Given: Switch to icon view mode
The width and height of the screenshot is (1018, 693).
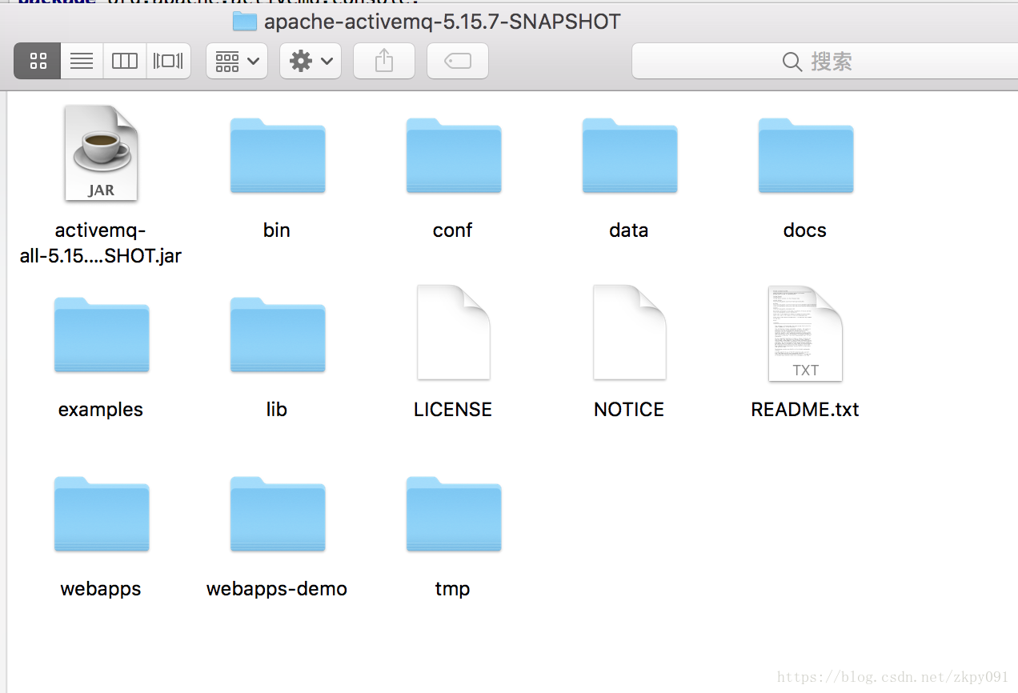Looking at the screenshot, I should (x=38, y=61).
